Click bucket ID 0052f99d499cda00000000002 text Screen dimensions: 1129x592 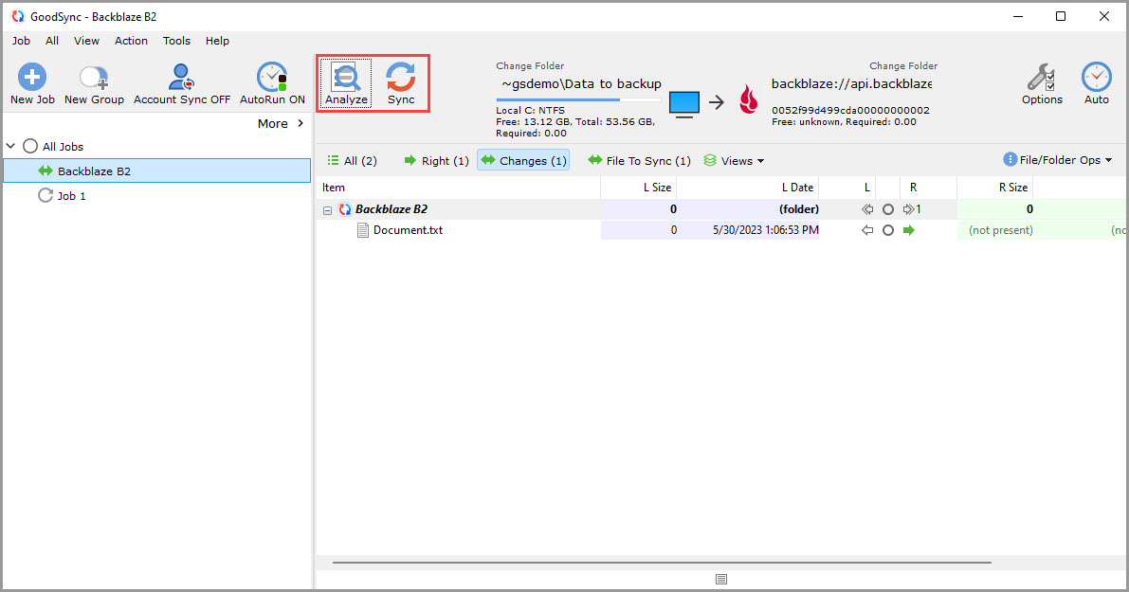point(850,110)
